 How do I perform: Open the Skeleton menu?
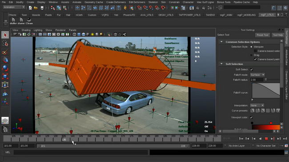[153, 2]
